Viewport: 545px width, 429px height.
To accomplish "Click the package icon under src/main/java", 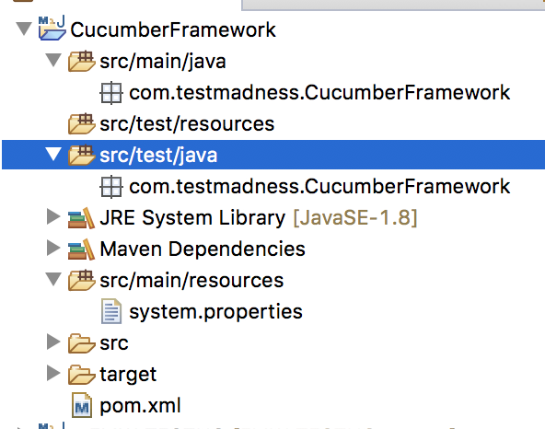I will (111, 93).
